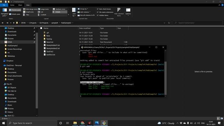
Task: Click the Git Projects breadcrumb
Action: (44, 23)
